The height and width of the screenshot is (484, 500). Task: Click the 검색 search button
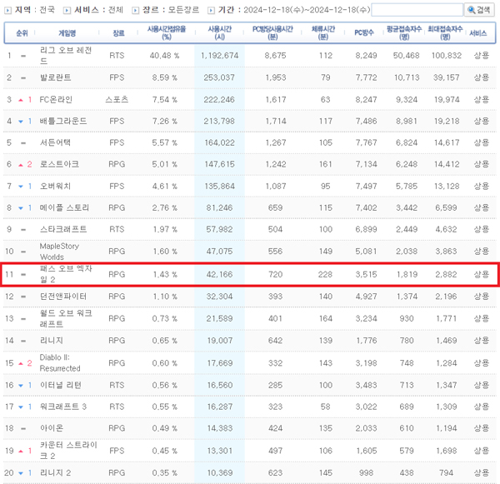[479, 10]
